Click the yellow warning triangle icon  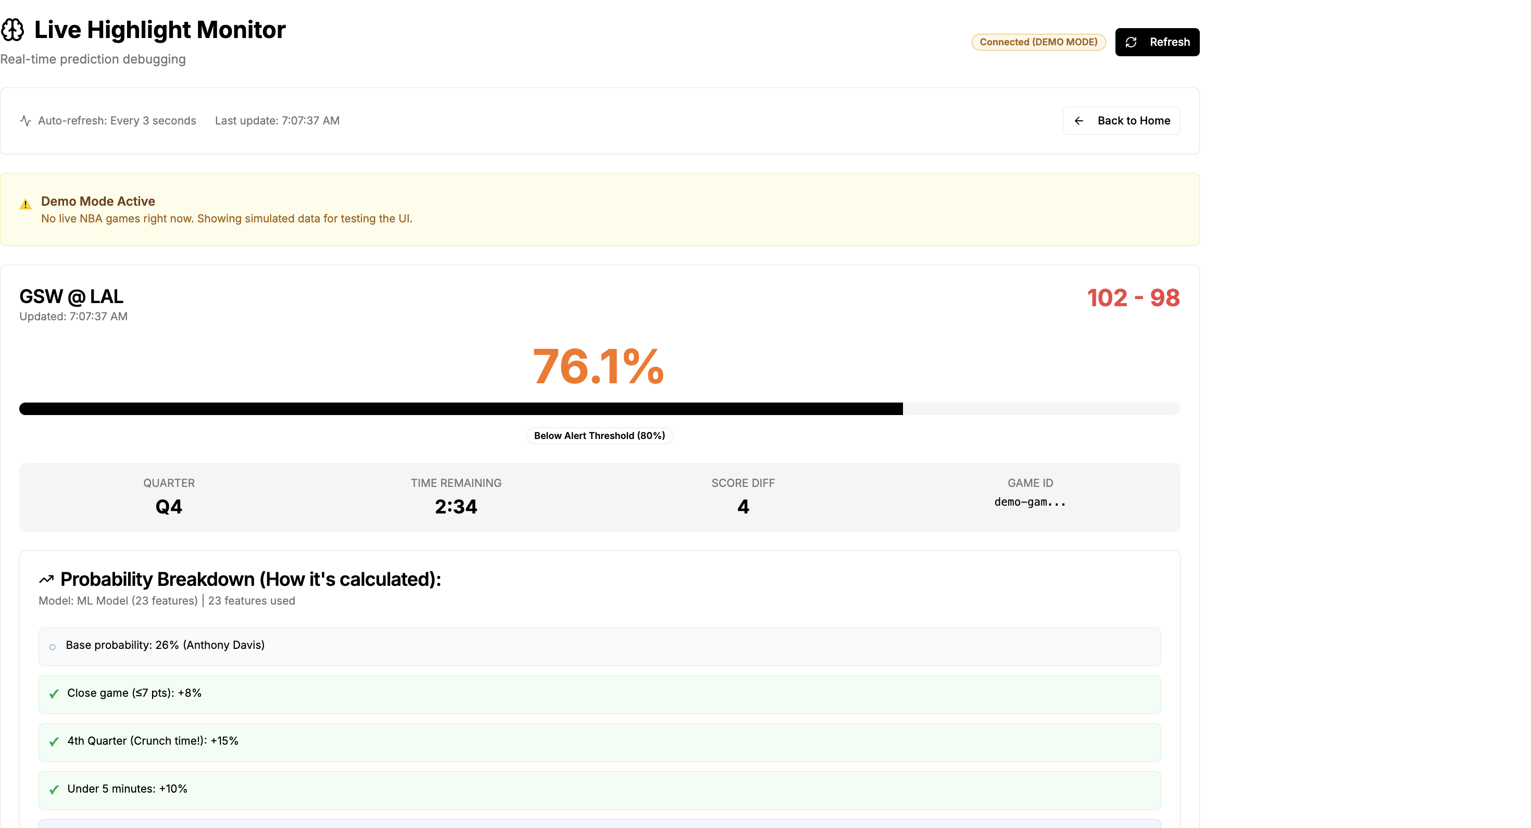tap(26, 205)
